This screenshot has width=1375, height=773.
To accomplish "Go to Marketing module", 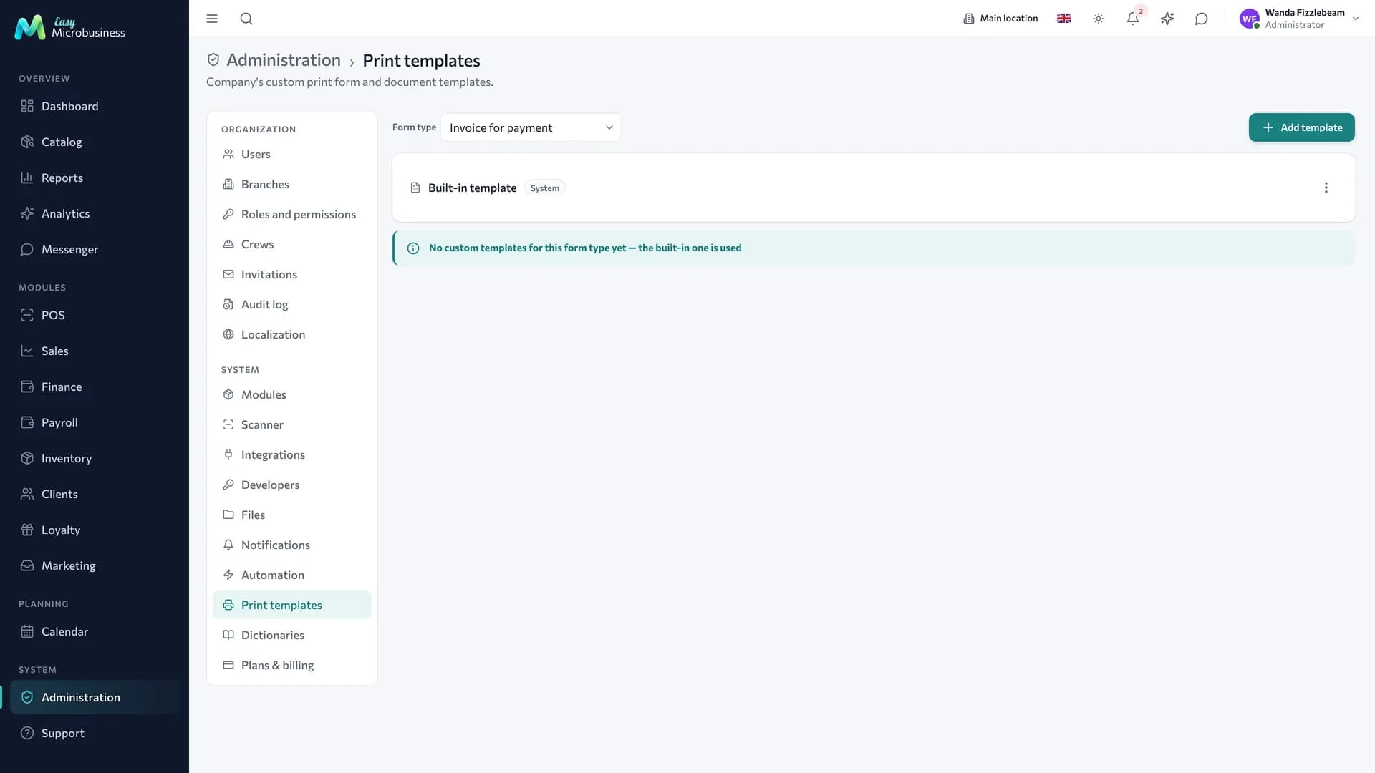I will coord(95,565).
